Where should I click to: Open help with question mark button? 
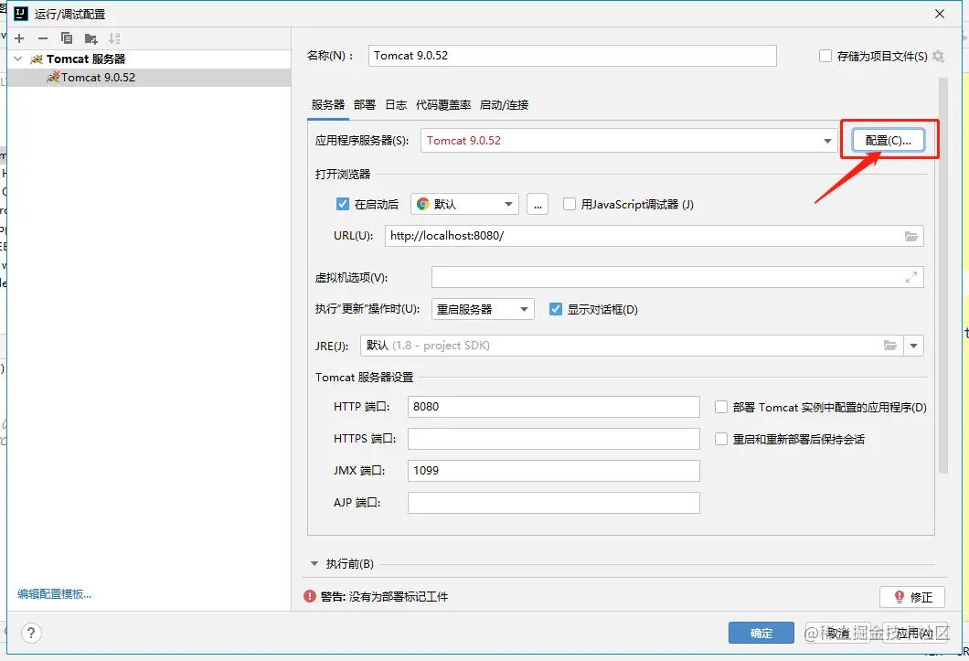pos(31,633)
